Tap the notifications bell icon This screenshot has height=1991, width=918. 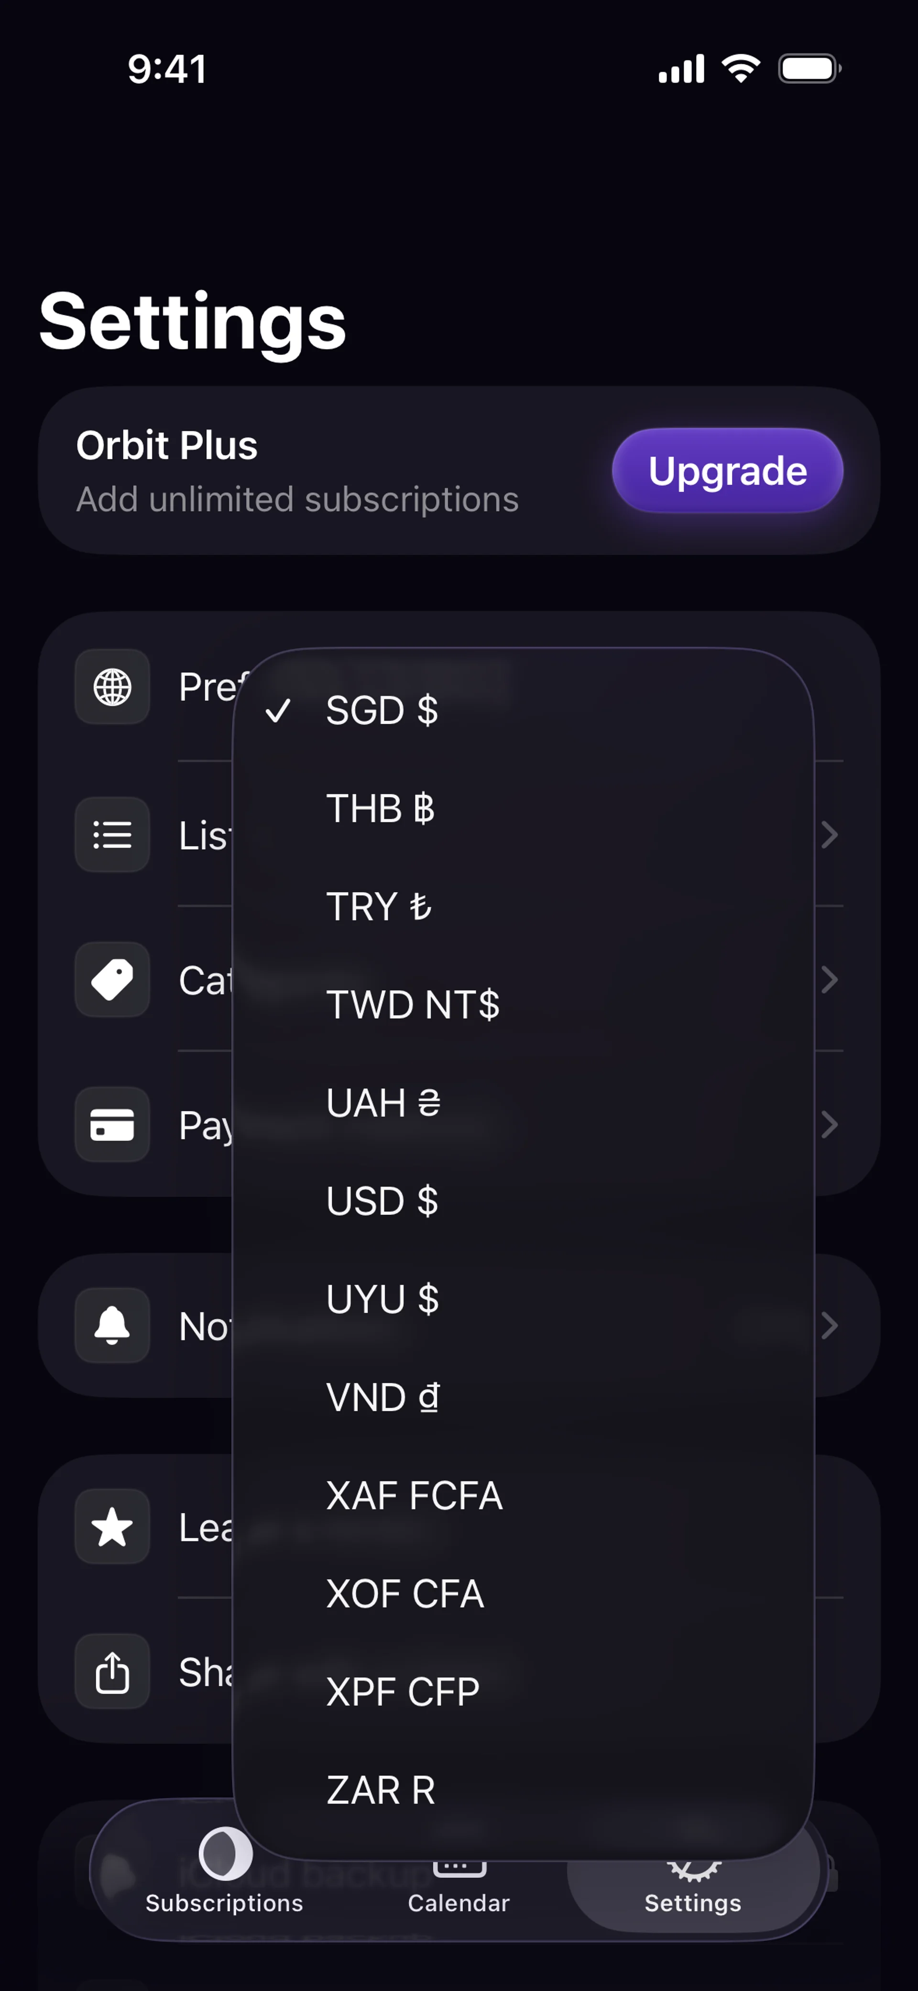pyautogui.click(x=112, y=1326)
